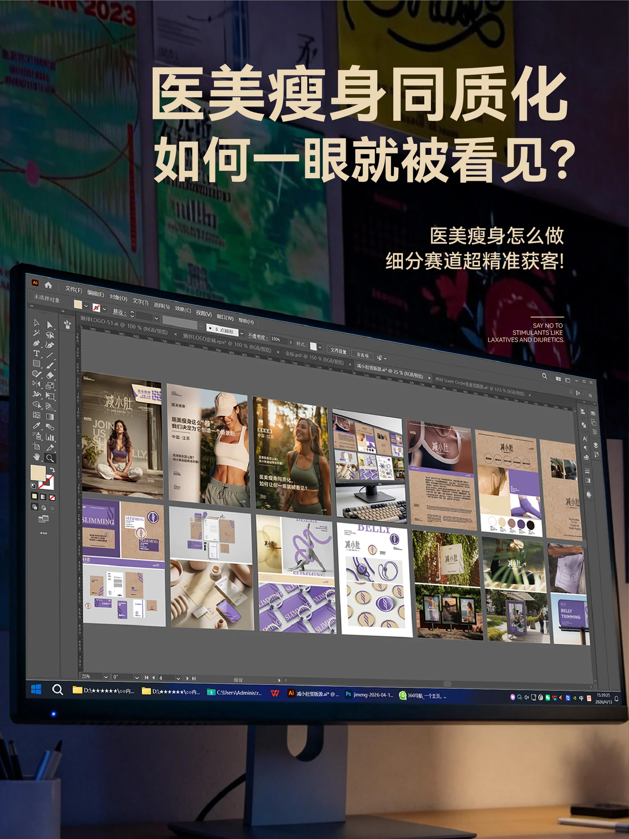Image resolution: width=629 pixels, height=839 pixels.
Task: Enable Draw Behind mode
Action: click(x=43, y=507)
